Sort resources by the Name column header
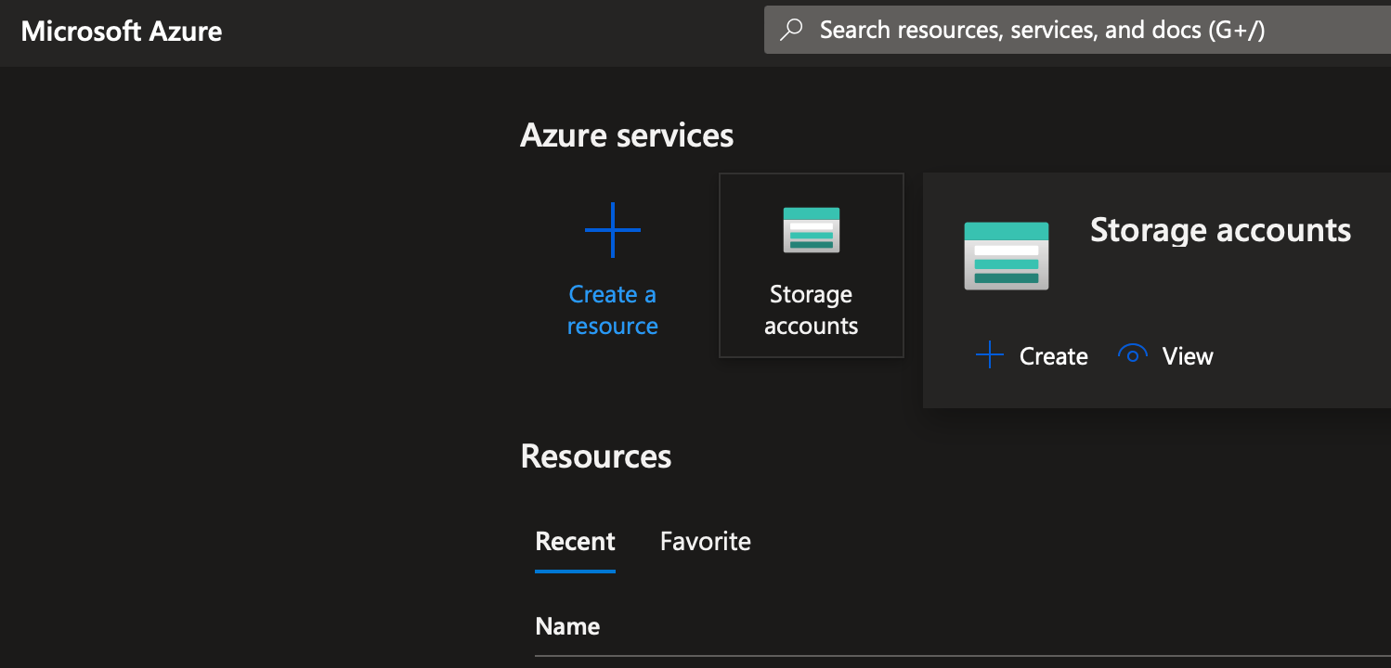 [567, 626]
